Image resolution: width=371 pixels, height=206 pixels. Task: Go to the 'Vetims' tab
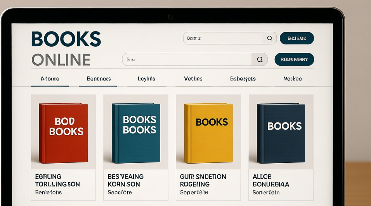[193, 79]
